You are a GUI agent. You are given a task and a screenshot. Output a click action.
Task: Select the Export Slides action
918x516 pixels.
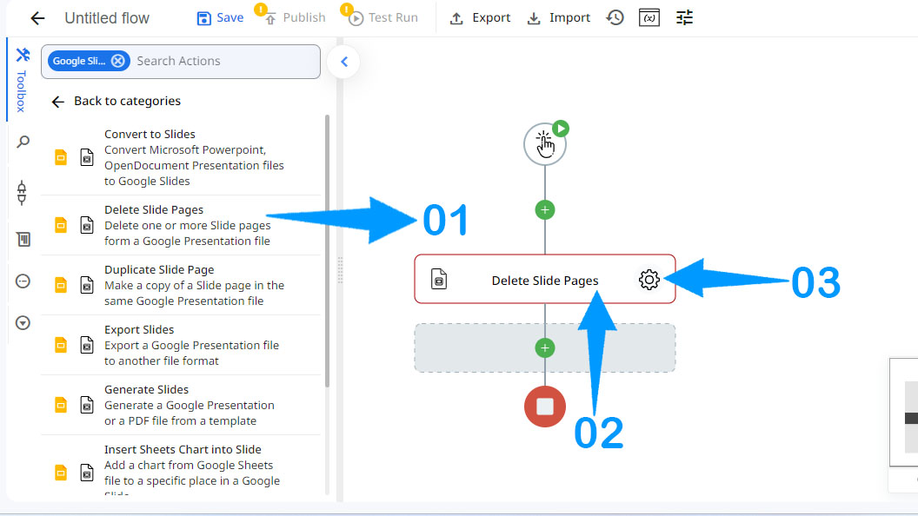click(180, 345)
